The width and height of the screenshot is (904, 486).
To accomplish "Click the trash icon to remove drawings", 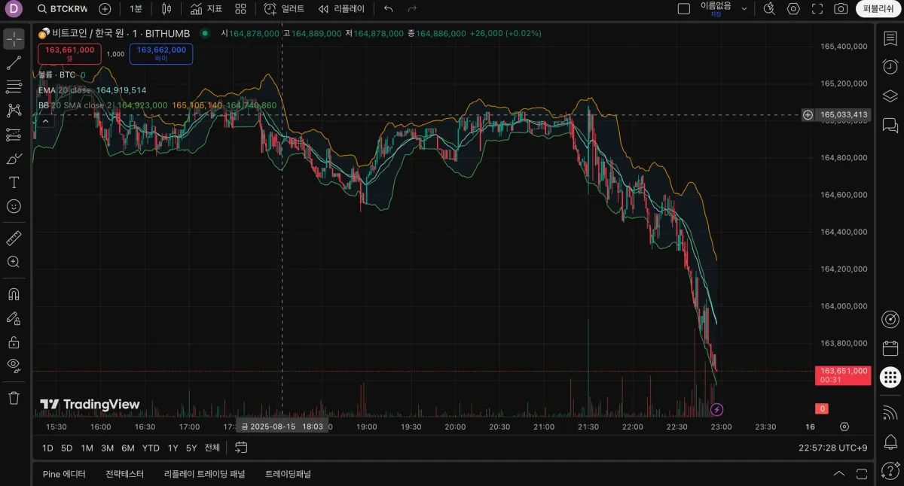I will [14, 397].
